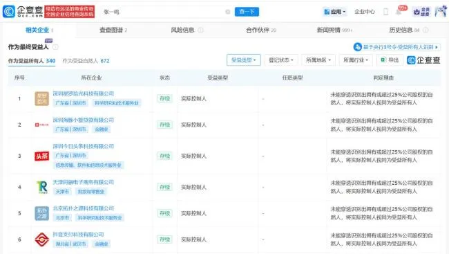
Task: Open the member crown VIP icon
Action: (x=421, y=12)
